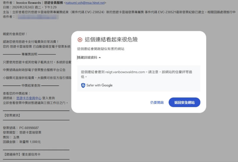This screenshot has height=162, width=238.
Task: Select the sender name Invoice Rewards
Action: coord(29,3)
